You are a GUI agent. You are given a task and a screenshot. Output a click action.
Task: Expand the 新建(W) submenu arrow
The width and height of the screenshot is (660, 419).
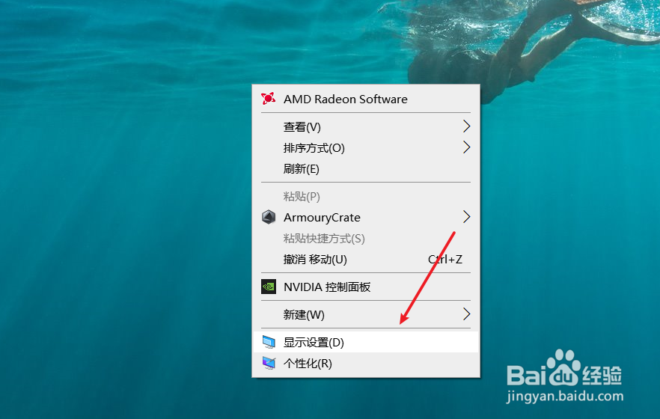[x=466, y=314]
